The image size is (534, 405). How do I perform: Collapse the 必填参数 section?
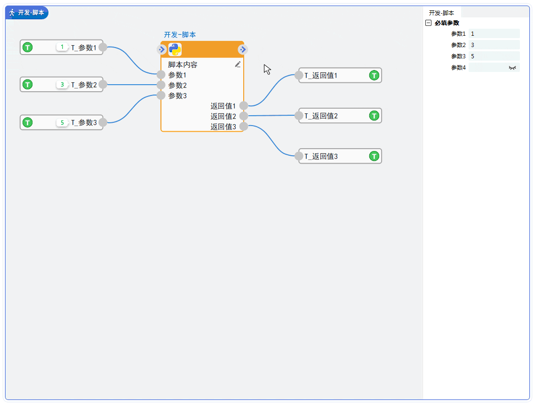(428, 23)
